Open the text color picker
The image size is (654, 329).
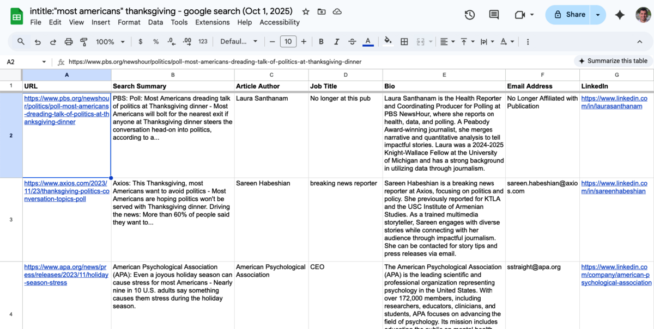tap(367, 41)
